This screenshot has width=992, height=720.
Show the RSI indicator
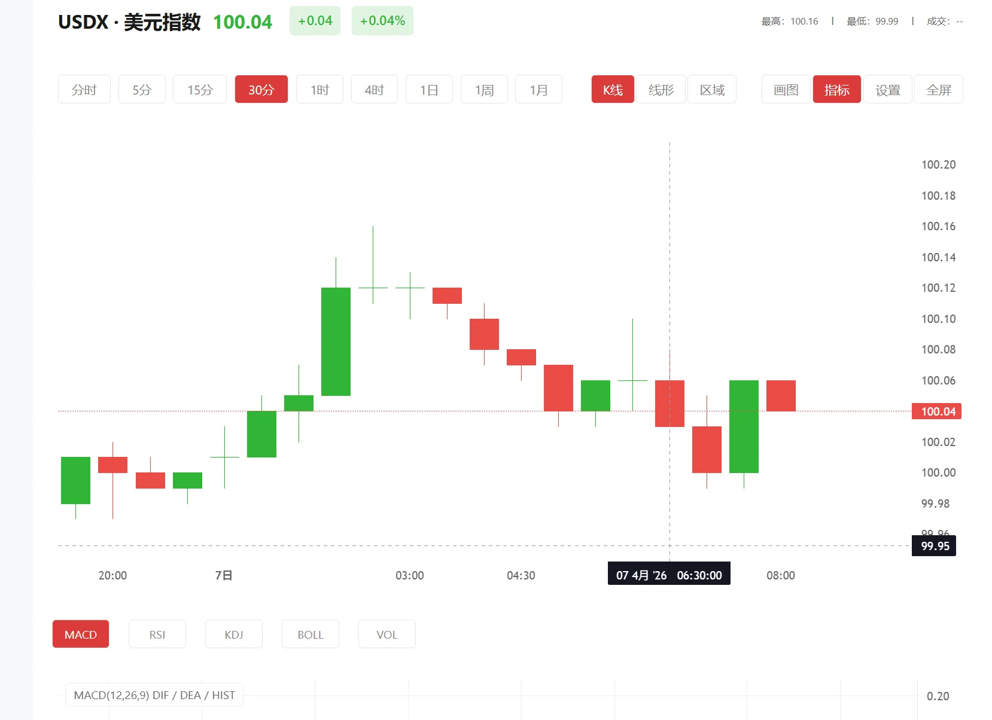[157, 634]
